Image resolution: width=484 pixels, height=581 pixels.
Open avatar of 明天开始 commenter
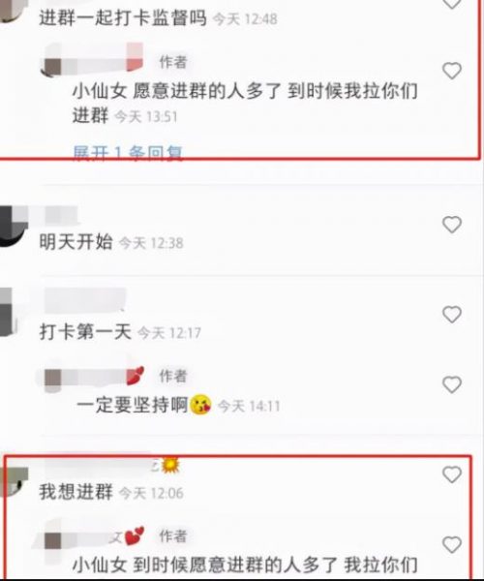point(13,226)
